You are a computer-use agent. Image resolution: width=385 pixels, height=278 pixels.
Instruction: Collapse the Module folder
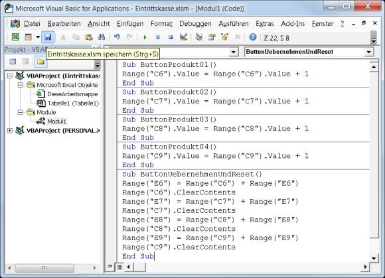(x=21, y=112)
